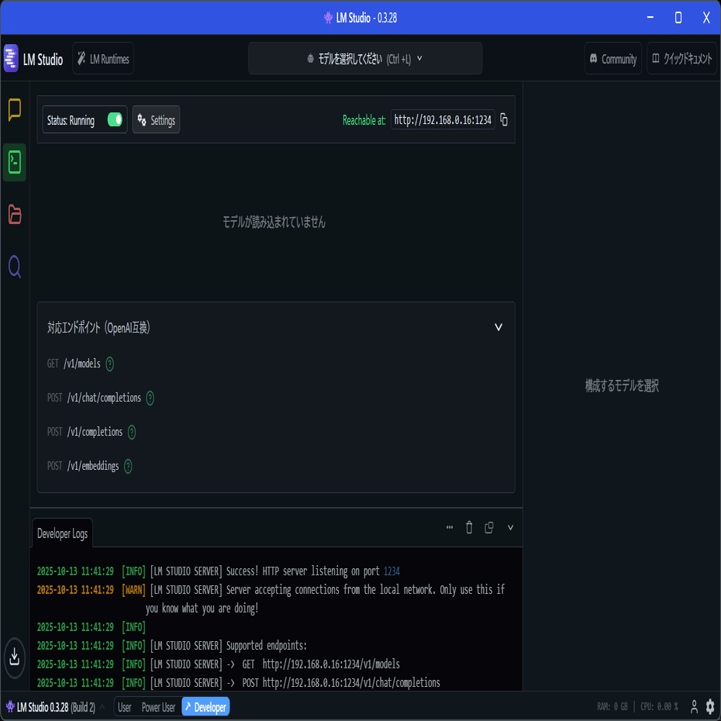721x721 pixels.
Task: Copy the developer logs with the copy icon
Action: point(488,527)
